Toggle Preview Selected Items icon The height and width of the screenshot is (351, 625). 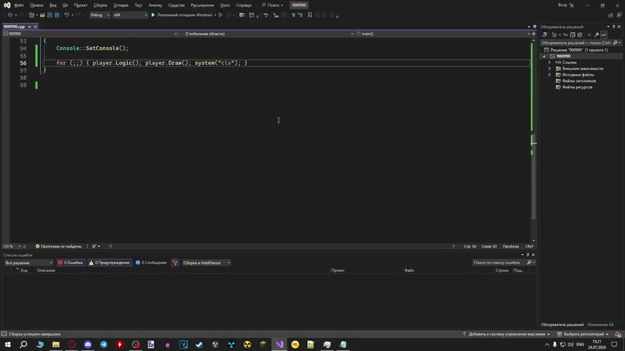(x=604, y=35)
